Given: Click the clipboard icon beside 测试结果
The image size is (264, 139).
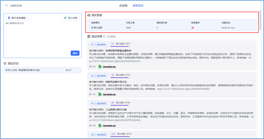Looking at the screenshot, I should click(x=89, y=37).
